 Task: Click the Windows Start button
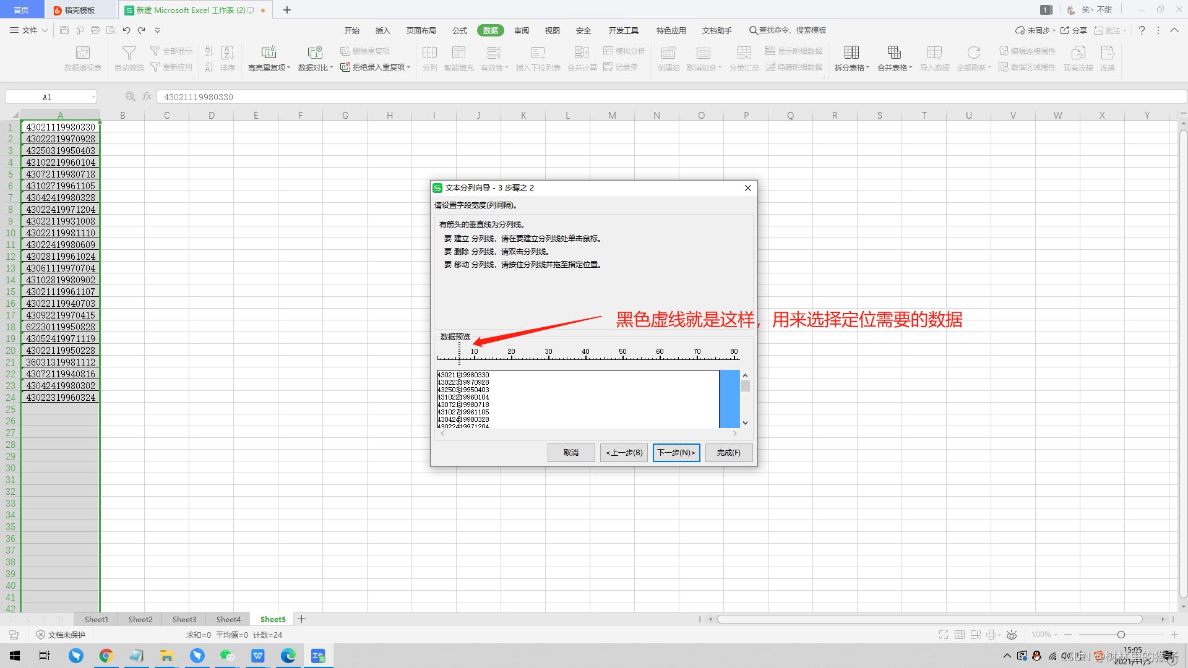click(15, 656)
